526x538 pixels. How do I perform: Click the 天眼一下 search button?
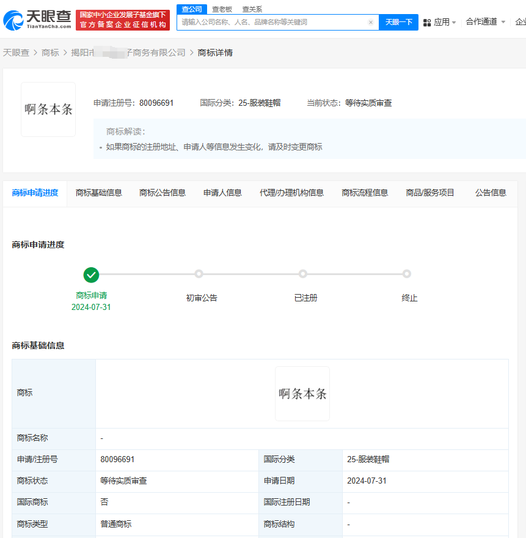tap(398, 22)
